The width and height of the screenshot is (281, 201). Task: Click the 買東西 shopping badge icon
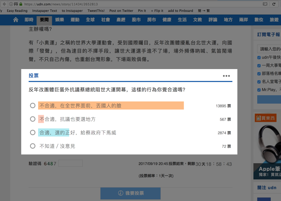(x=265, y=118)
